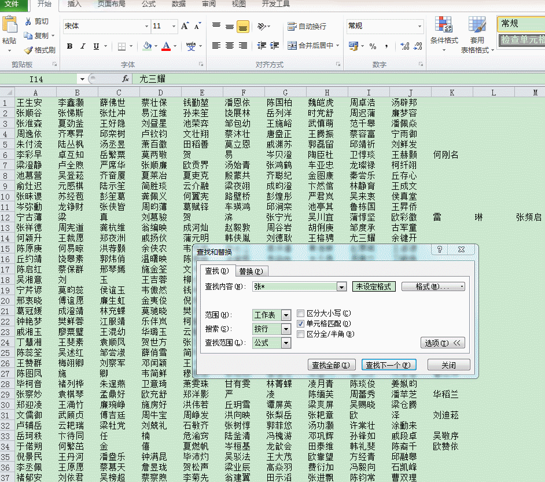
Task: Open font size dropdown
Action: tap(174, 27)
